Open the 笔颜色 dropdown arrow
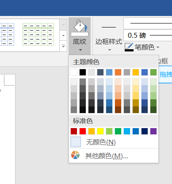The image size is (172, 184). 158,47
